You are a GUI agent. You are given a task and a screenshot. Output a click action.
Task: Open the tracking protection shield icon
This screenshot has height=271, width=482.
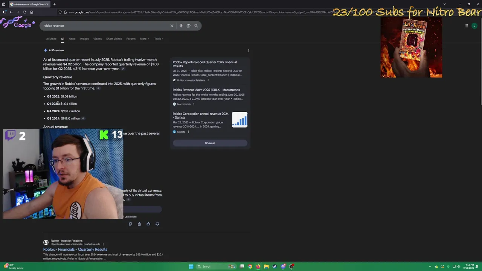tap(60, 12)
